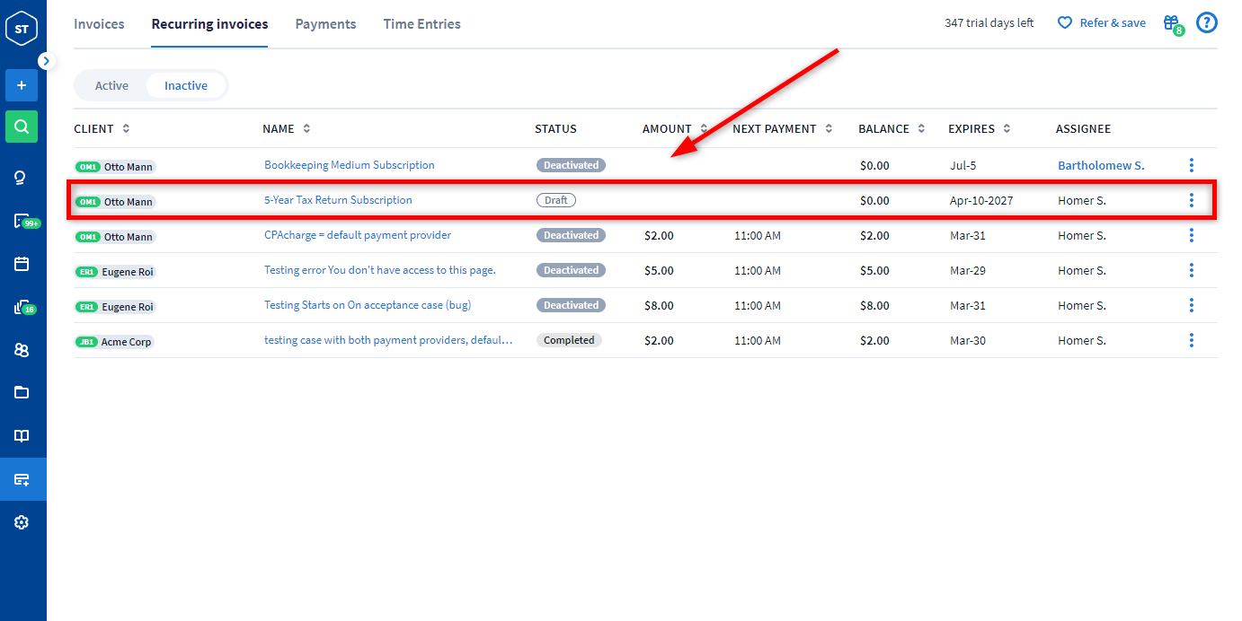Screen dimensions: 1242x621
Task: Click 347 trial days left text
Action: pos(989,23)
